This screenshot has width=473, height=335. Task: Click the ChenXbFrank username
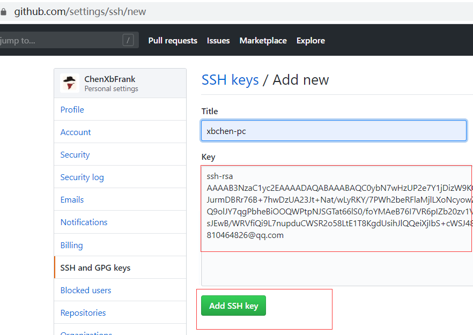pyautogui.click(x=110, y=79)
